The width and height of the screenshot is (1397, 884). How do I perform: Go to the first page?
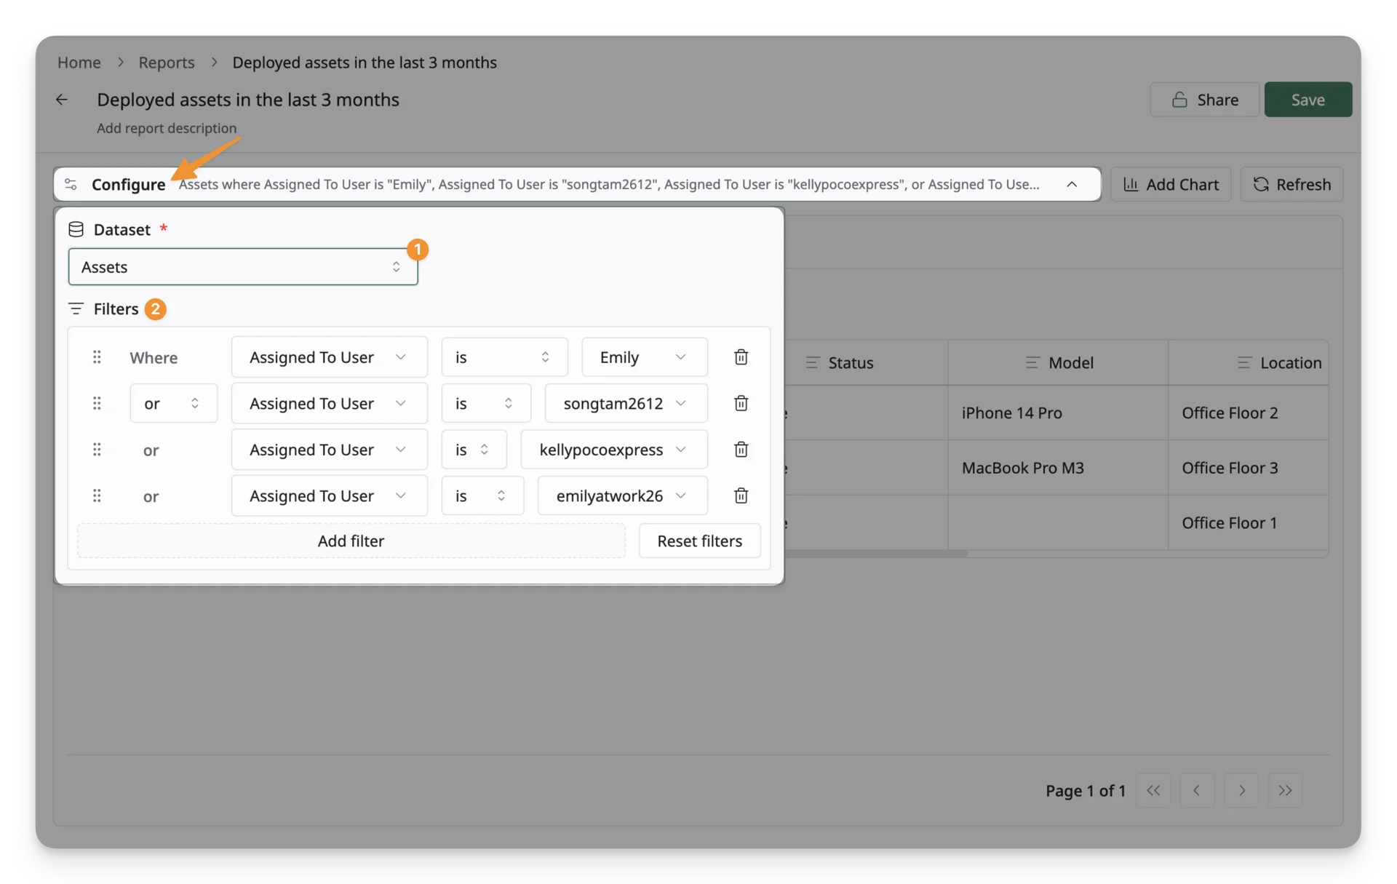[x=1153, y=790]
